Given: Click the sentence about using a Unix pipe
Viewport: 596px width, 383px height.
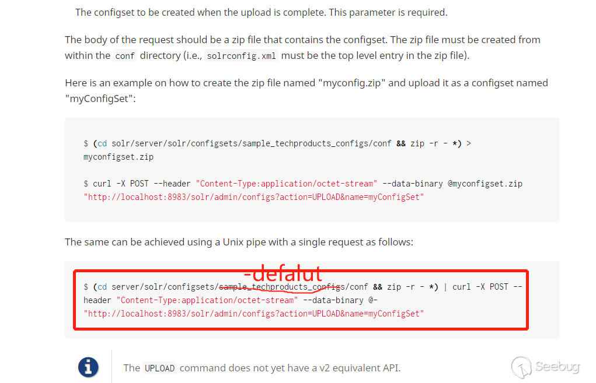Looking at the screenshot, I should point(239,242).
